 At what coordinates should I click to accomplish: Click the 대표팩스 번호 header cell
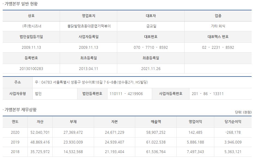pos(218,37)
